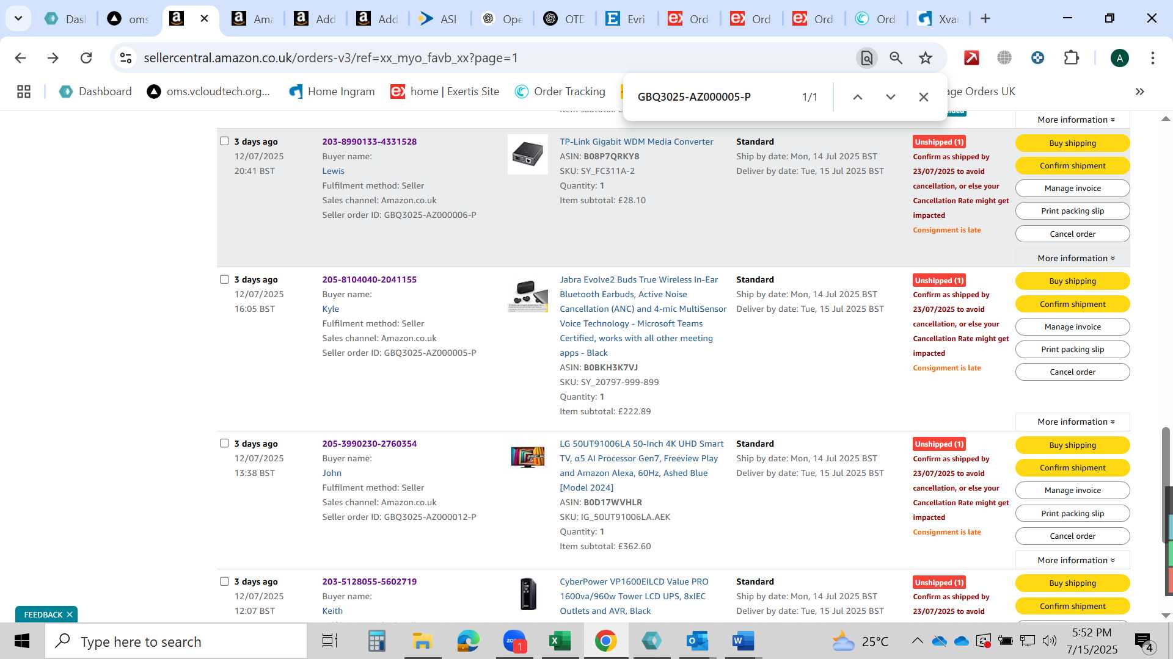Click the Windows taskbar search box
The image size is (1173, 659).
click(176, 641)
